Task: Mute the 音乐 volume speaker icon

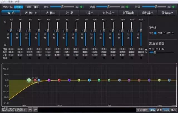Action: coord(81,7)
